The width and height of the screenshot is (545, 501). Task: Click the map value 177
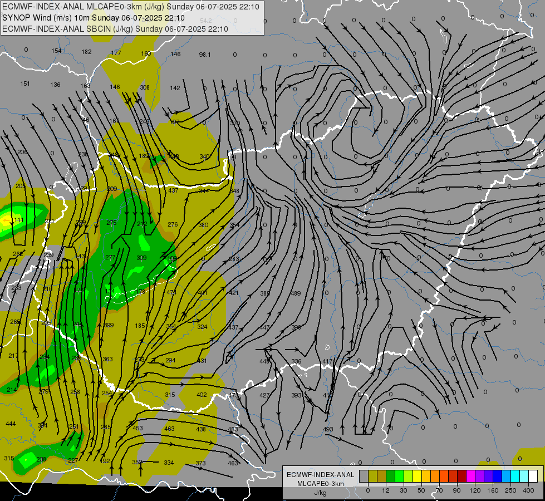116,53
